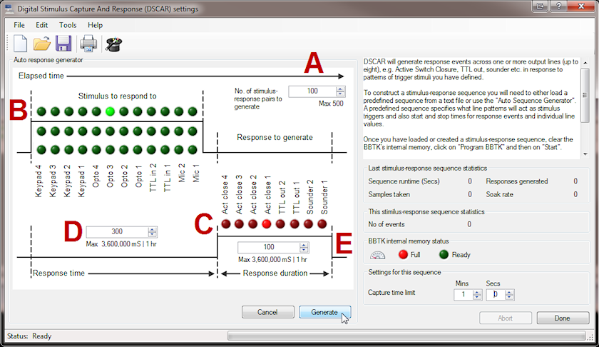Image resolution: width=599 pixels, height=347 pixels.
Task: Click the Save floppy disk icon
Action: (63, 44)
